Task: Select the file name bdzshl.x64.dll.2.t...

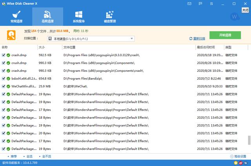Action: point(24,79)
